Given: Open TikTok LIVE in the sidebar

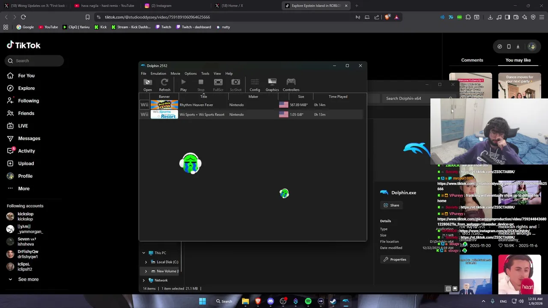Looking at the screenshot, I should [x=23, y=126].
